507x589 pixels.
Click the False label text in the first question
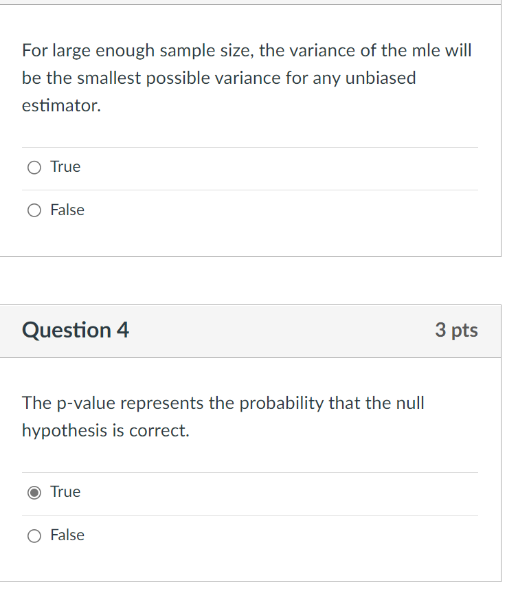(x=67, y=210)
